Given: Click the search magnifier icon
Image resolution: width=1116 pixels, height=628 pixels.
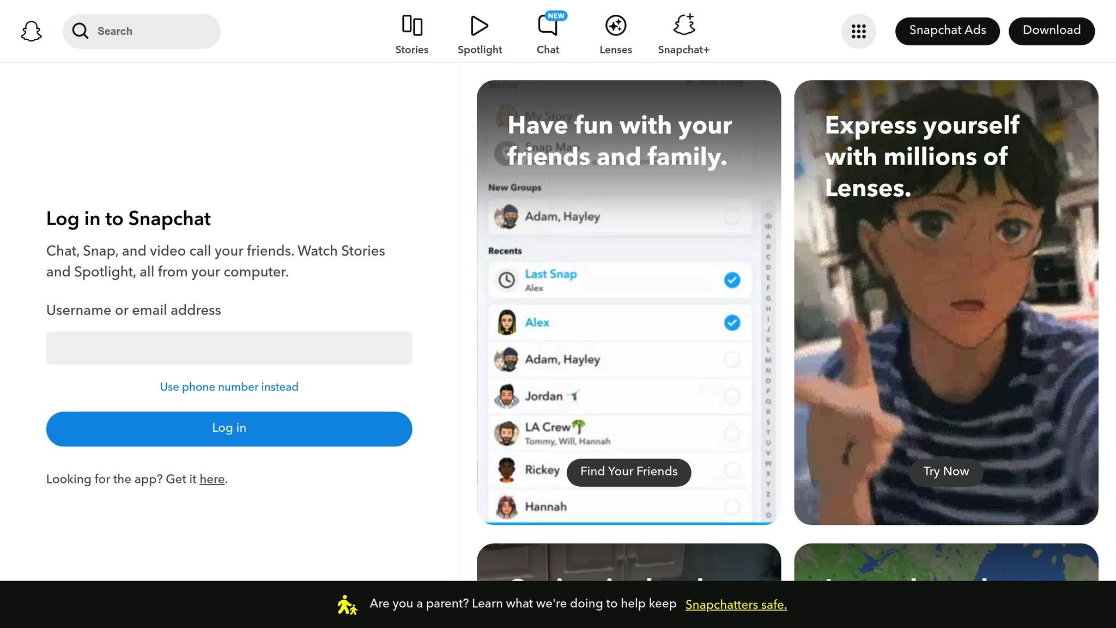Looking at the screenshot, I should (x=80, y=31).
